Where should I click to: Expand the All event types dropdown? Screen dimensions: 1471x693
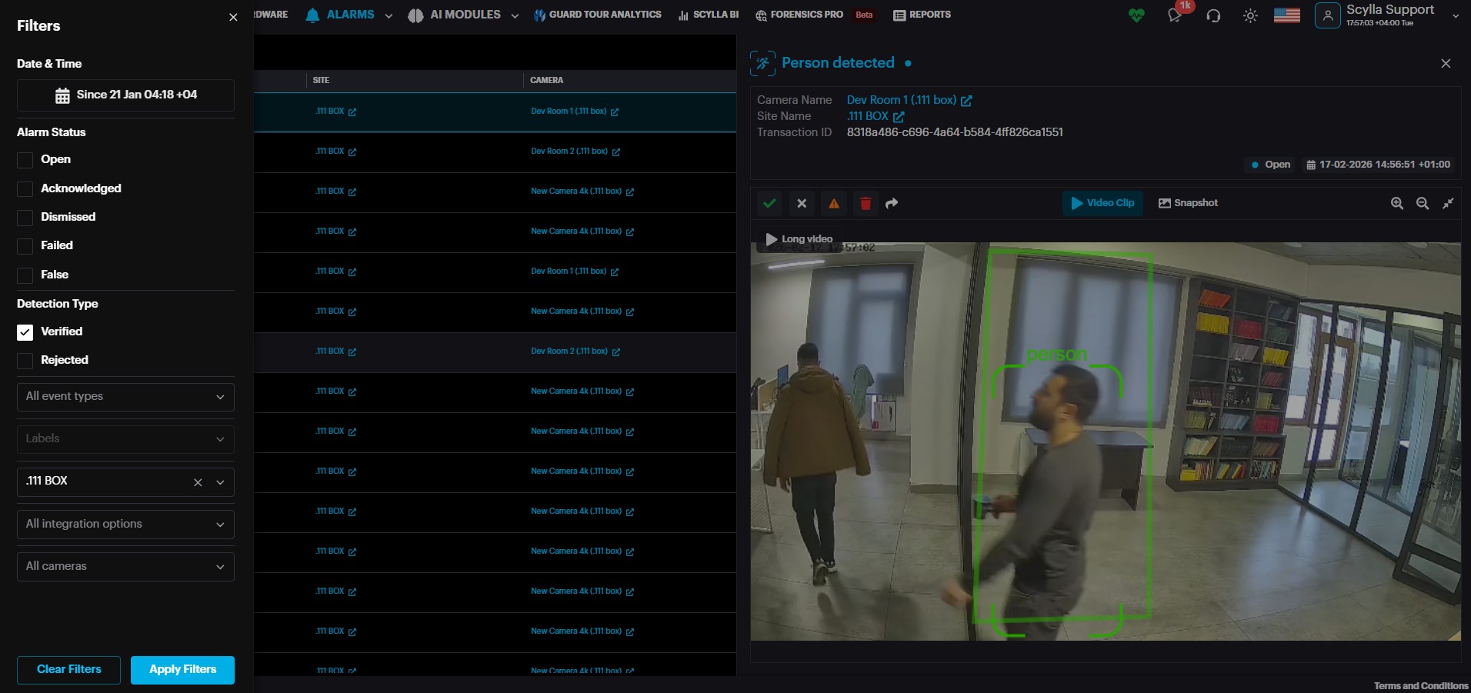(125, 397)
